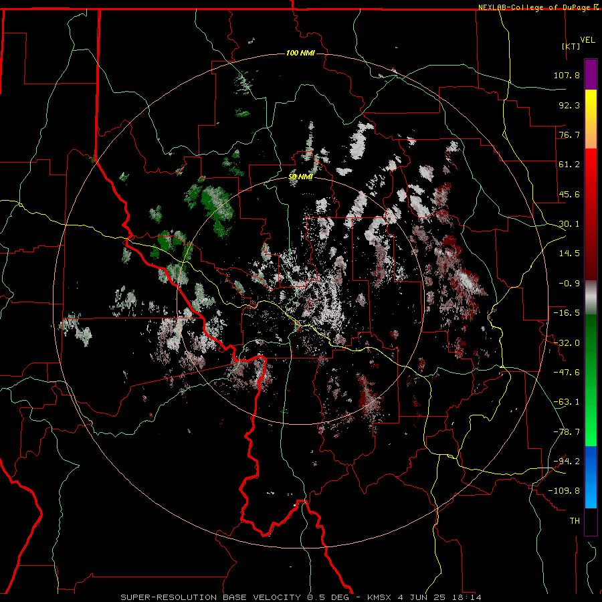Click the blue segment of the color bar
Image resolution: width=602 pixels, height=602 pixels.
tap(591, 477)
